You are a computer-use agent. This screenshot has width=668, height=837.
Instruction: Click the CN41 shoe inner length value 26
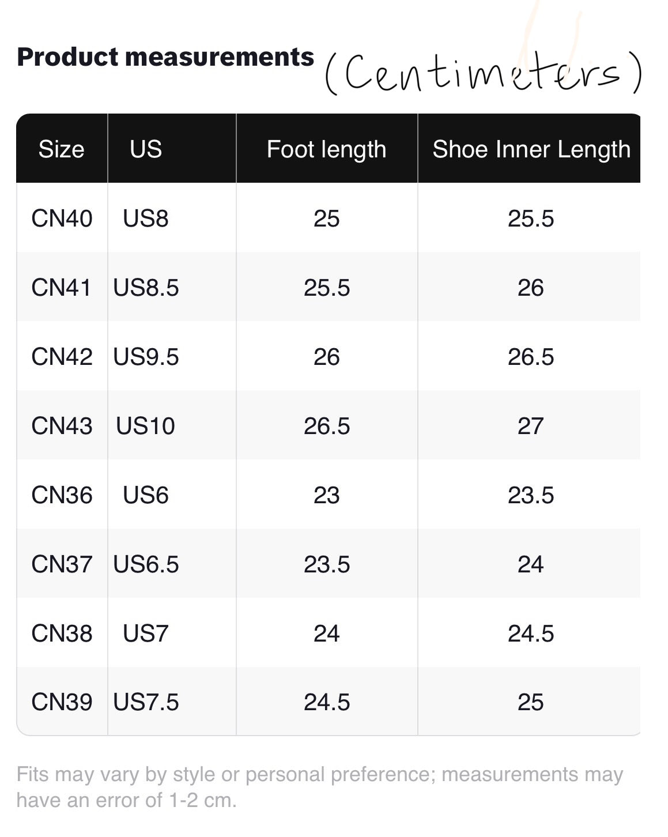pyautogui.click(x=530, y=288)
